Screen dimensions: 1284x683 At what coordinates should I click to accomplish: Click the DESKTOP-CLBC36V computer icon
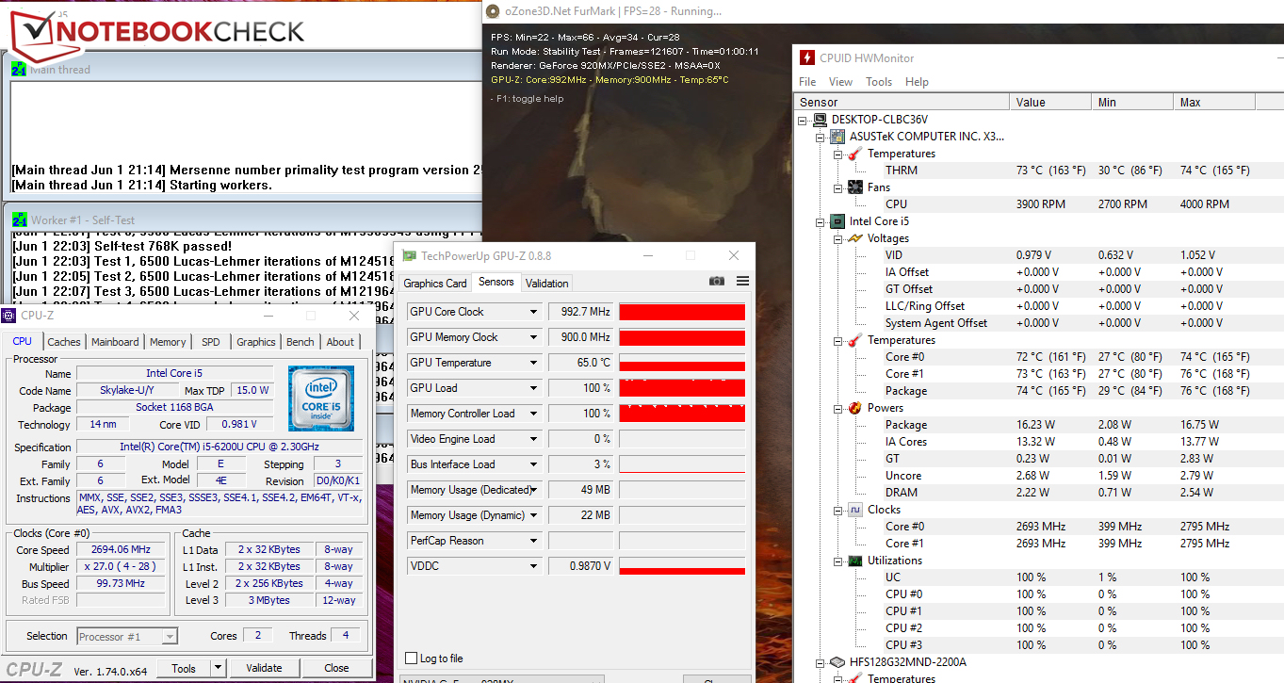pyautogui.click(x=821, y=120)
